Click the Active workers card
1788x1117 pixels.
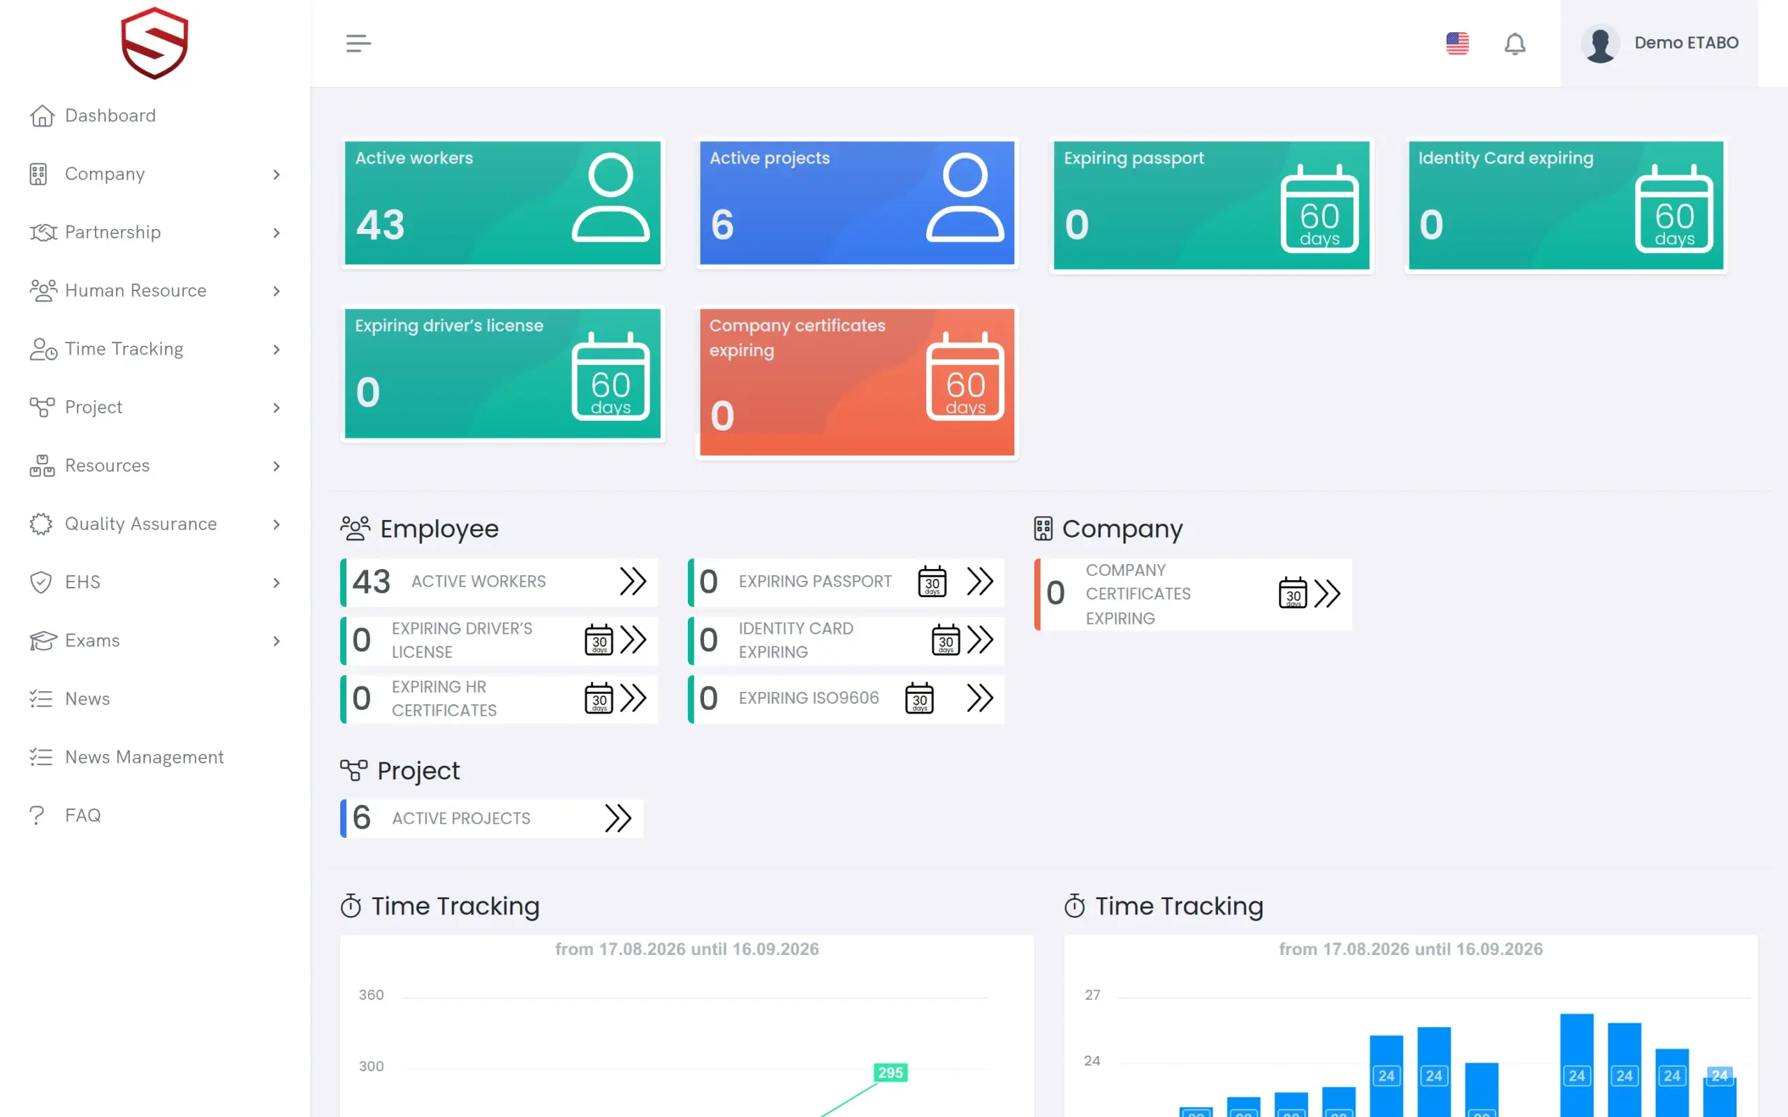[x=502, y=202]
